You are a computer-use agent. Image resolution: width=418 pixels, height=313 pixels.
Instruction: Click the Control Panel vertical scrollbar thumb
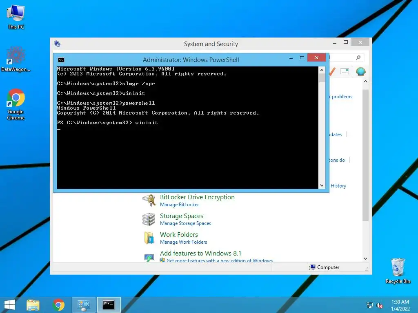365,155
